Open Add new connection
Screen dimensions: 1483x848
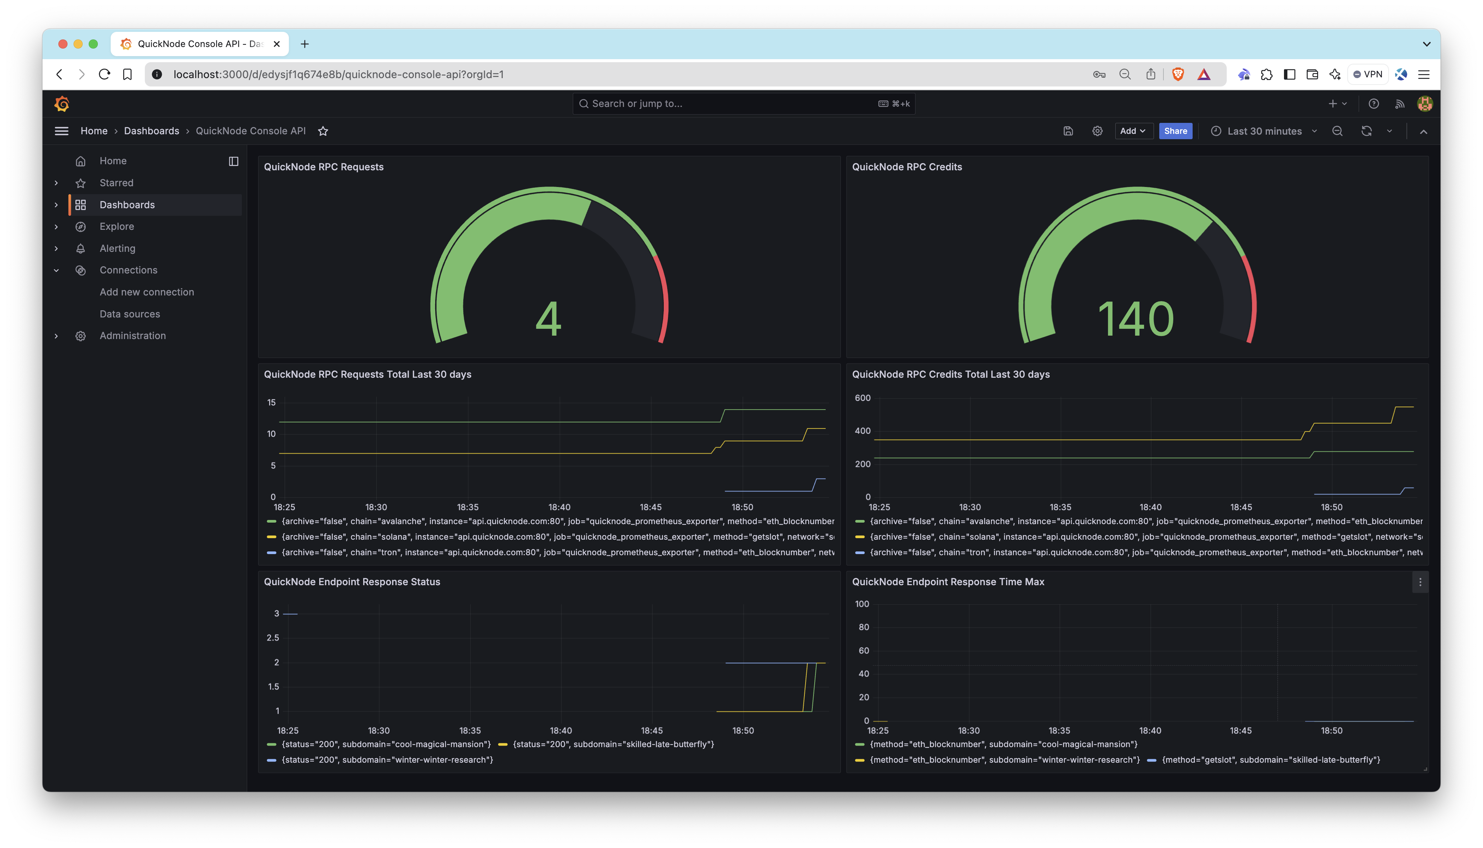(x=147, y=292)
